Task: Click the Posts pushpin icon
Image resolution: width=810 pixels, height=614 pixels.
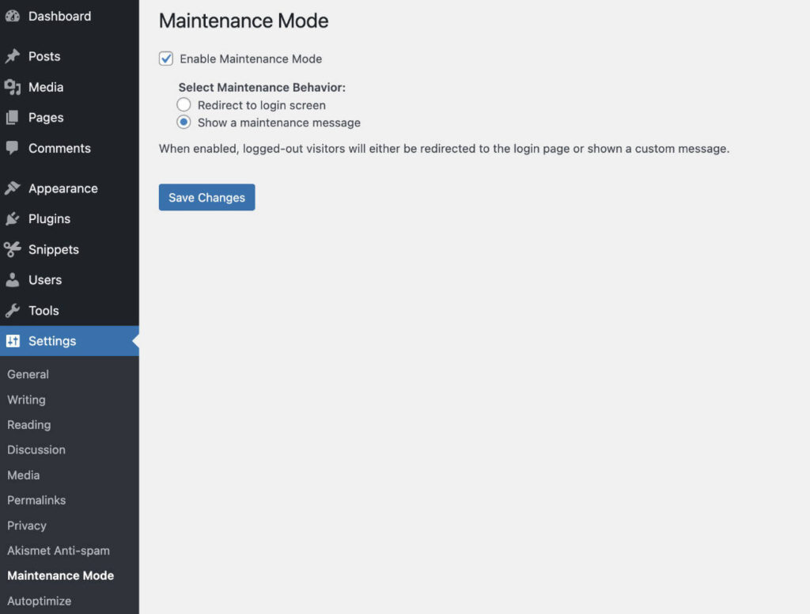Action: [x=13, y=56]
